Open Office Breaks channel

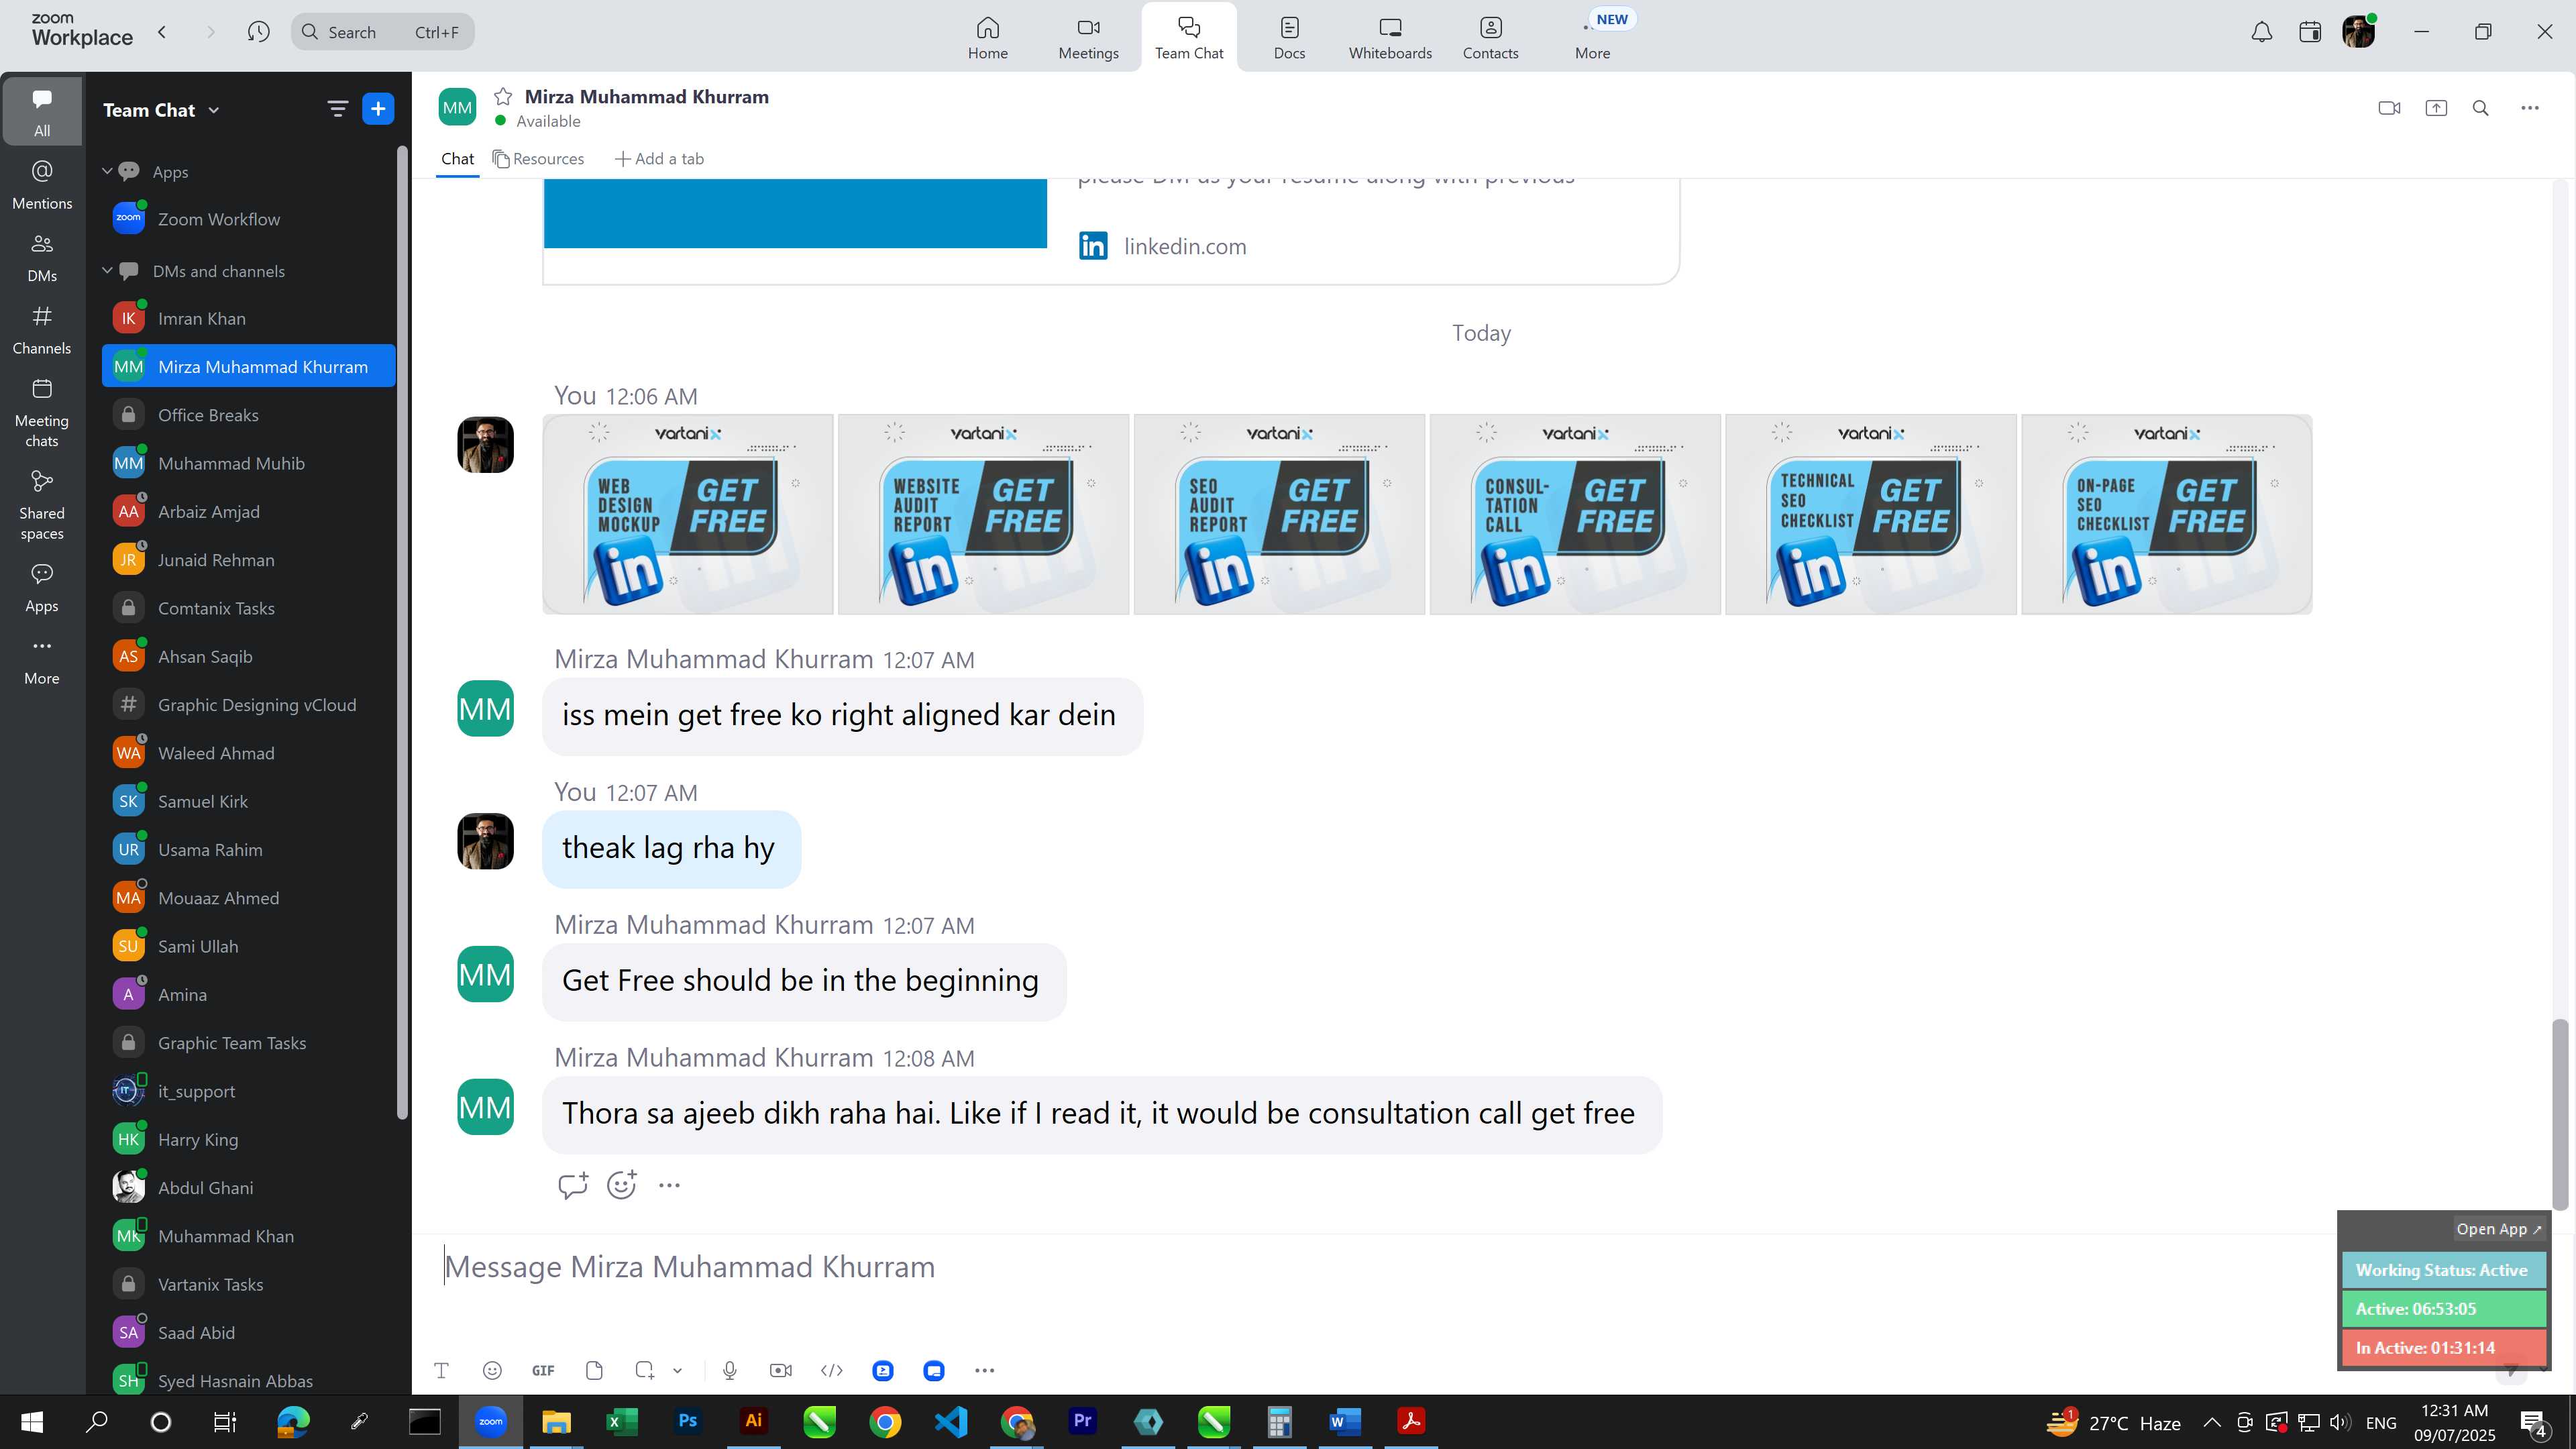click(249, 415)
